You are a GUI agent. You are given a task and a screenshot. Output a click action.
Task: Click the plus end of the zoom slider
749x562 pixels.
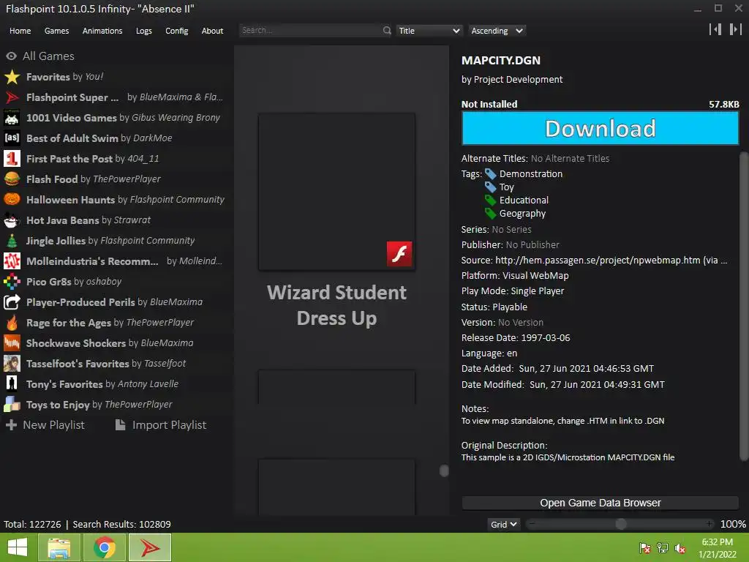709,524
